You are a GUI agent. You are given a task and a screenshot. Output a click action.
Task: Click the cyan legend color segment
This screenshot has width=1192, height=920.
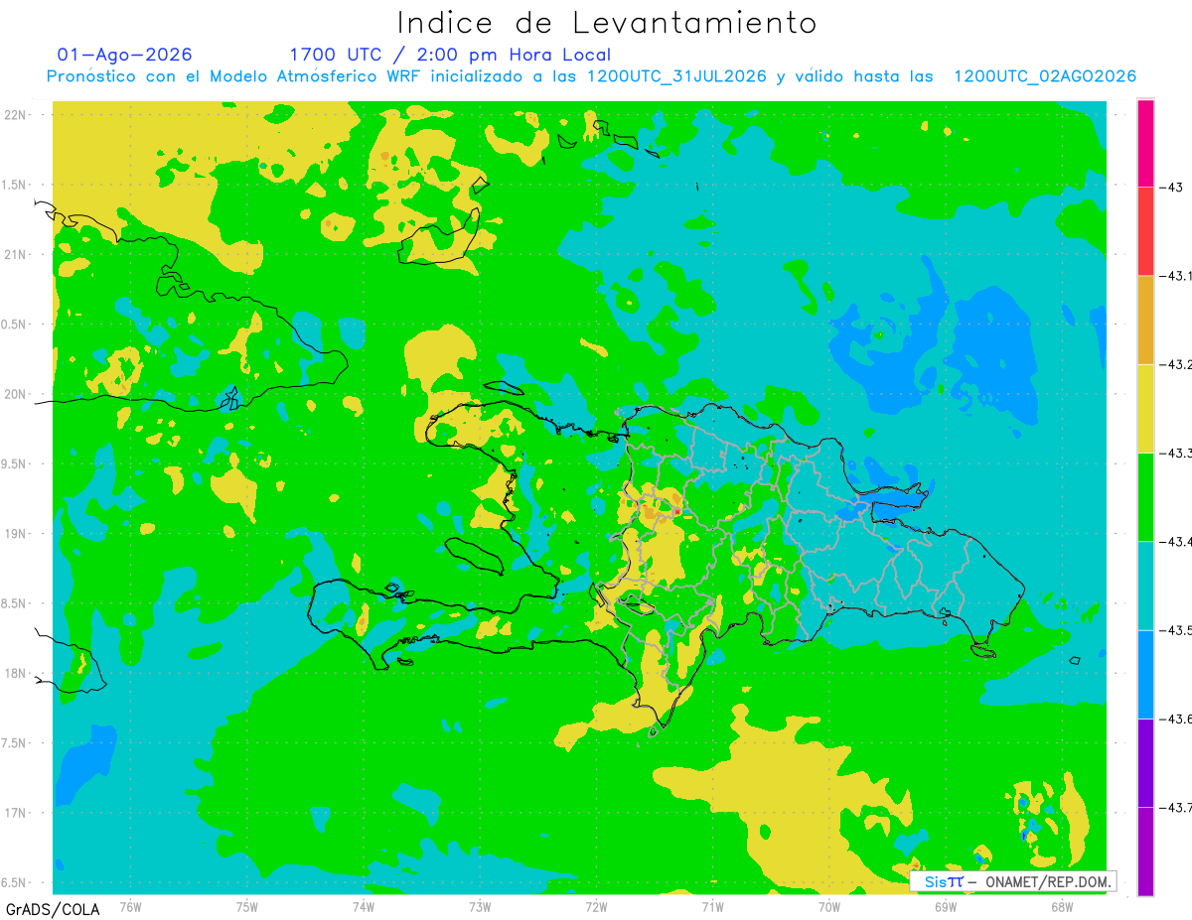click(1145, 586)
